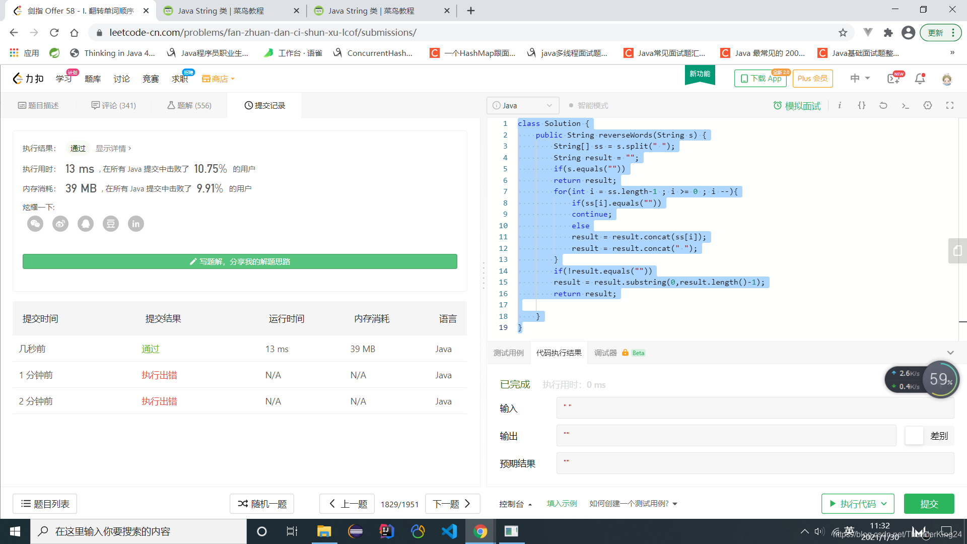The width and height of the screenshot is (967, 544).
Task: Open the 测试用例 tab
Action: tap(508, 353)
